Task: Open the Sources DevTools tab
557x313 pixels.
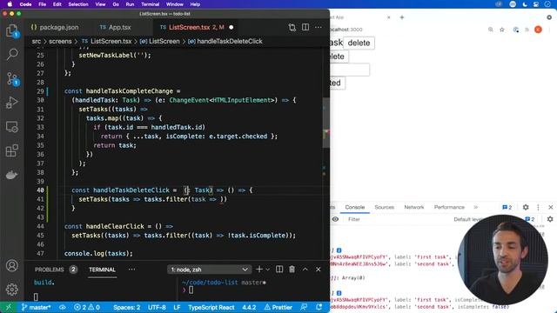Action: 385,207
